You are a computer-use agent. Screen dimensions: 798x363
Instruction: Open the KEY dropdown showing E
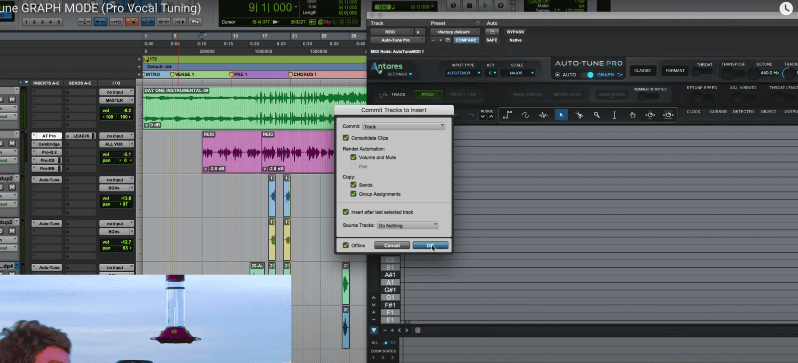pos(492,73)
